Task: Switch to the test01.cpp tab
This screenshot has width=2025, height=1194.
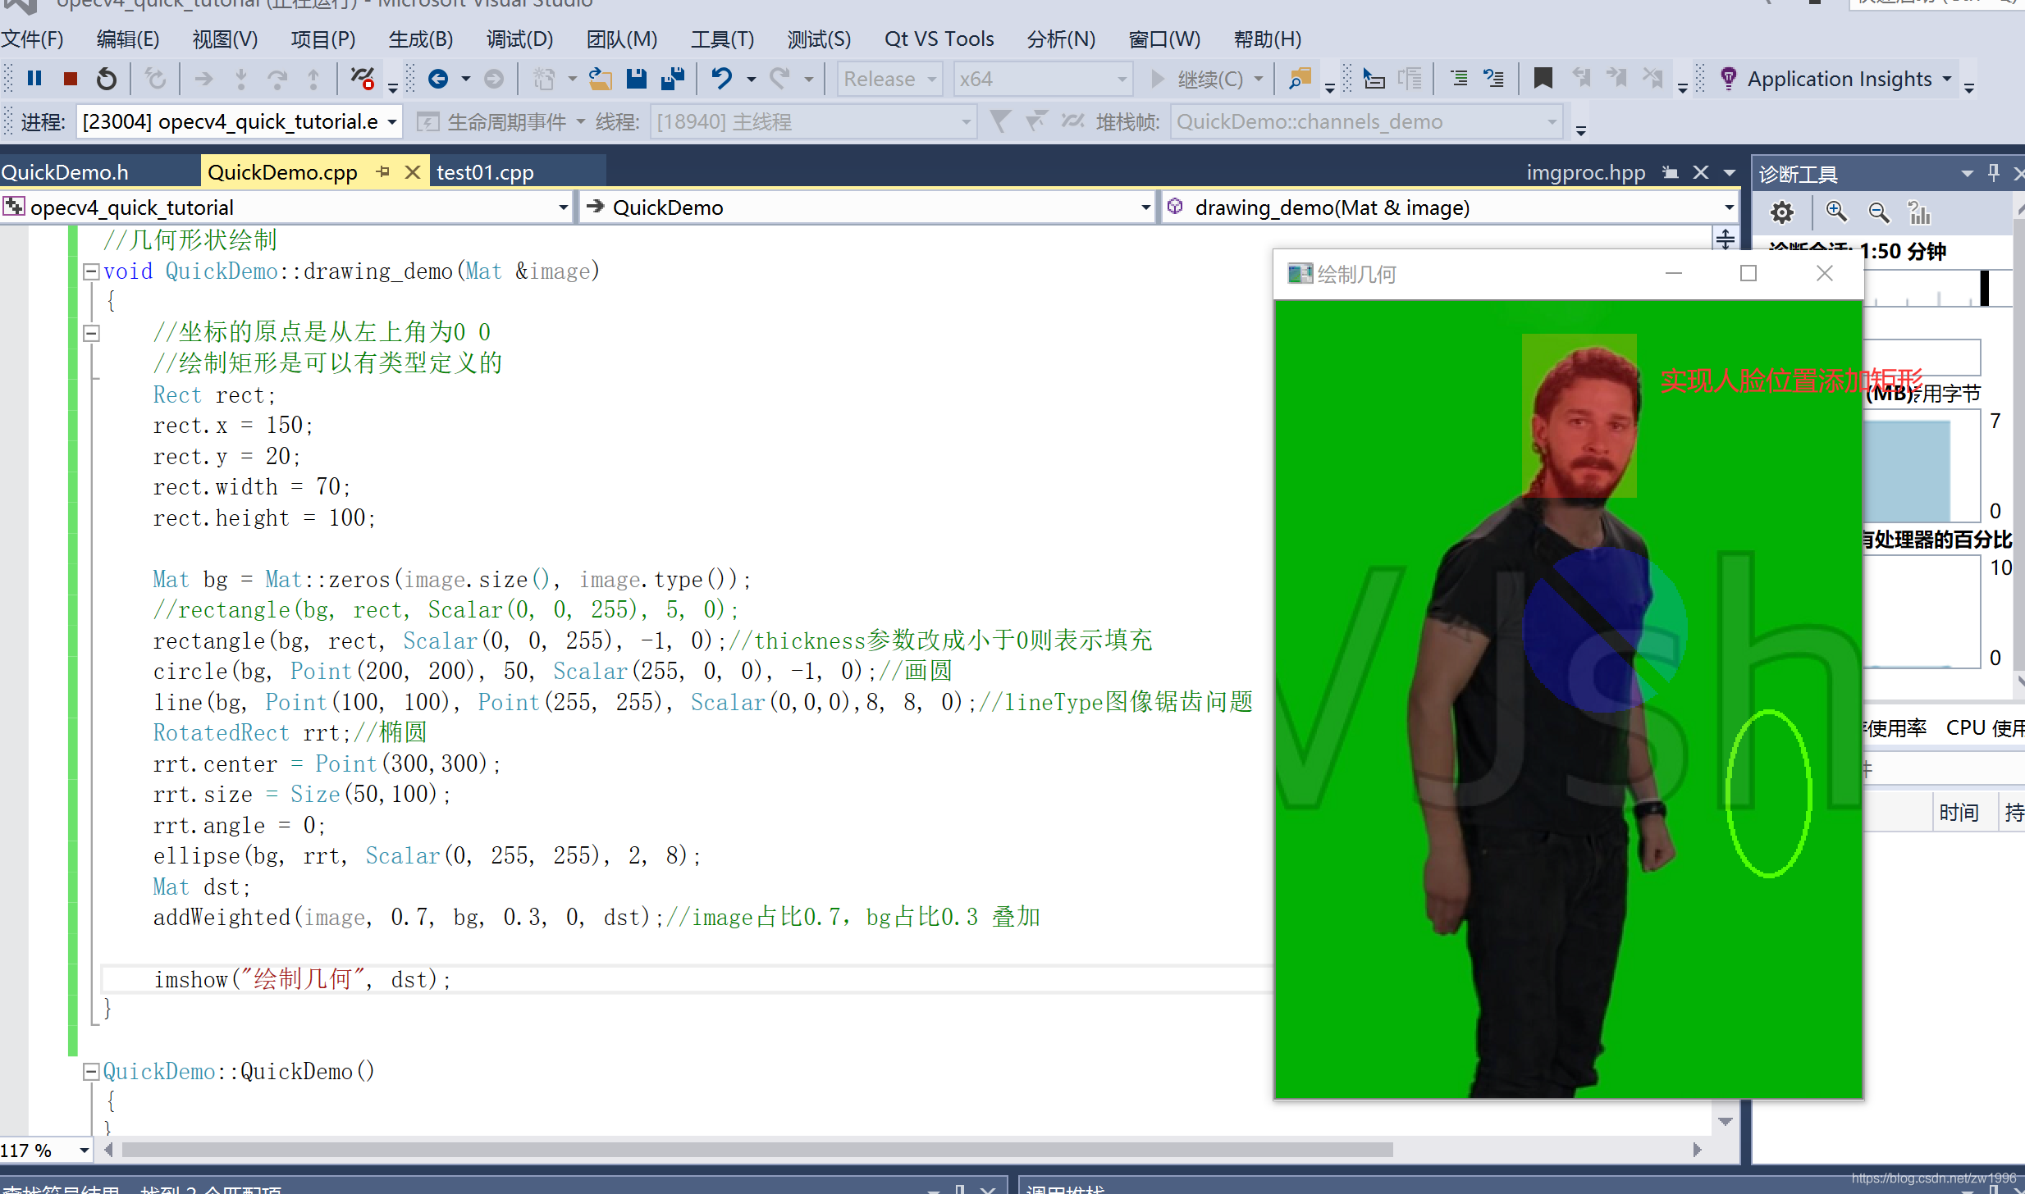Action: click(486, 172)
